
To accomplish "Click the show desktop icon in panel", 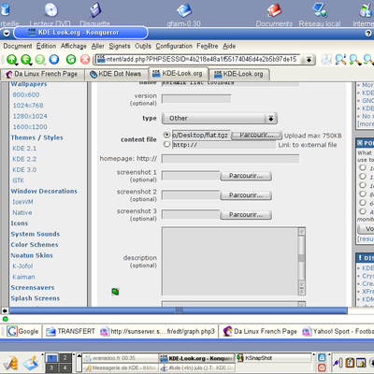I will (31, 363).
